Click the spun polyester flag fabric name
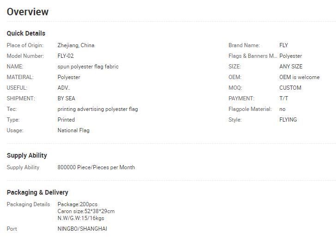Viewport: 336px width, 239px height. 88,67
